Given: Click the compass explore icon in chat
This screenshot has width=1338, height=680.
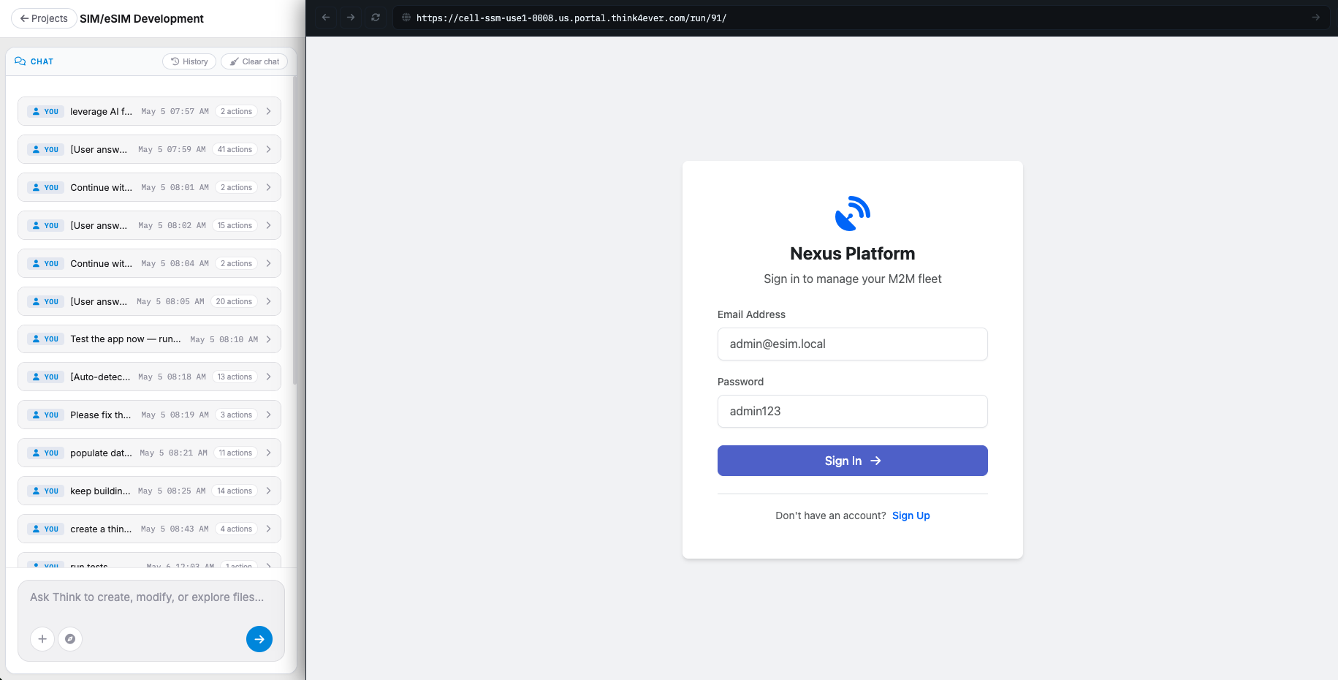Looking at the screenshot, I should (70, 639).
